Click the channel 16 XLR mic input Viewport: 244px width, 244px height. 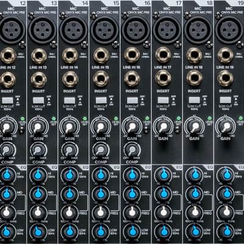[x=135, y=30]
